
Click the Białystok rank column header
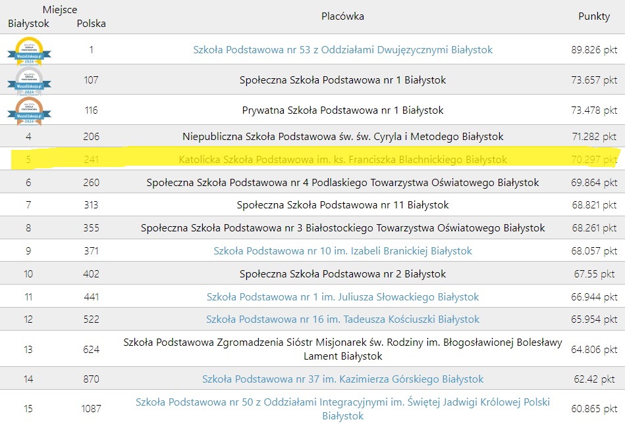[28, 24]
